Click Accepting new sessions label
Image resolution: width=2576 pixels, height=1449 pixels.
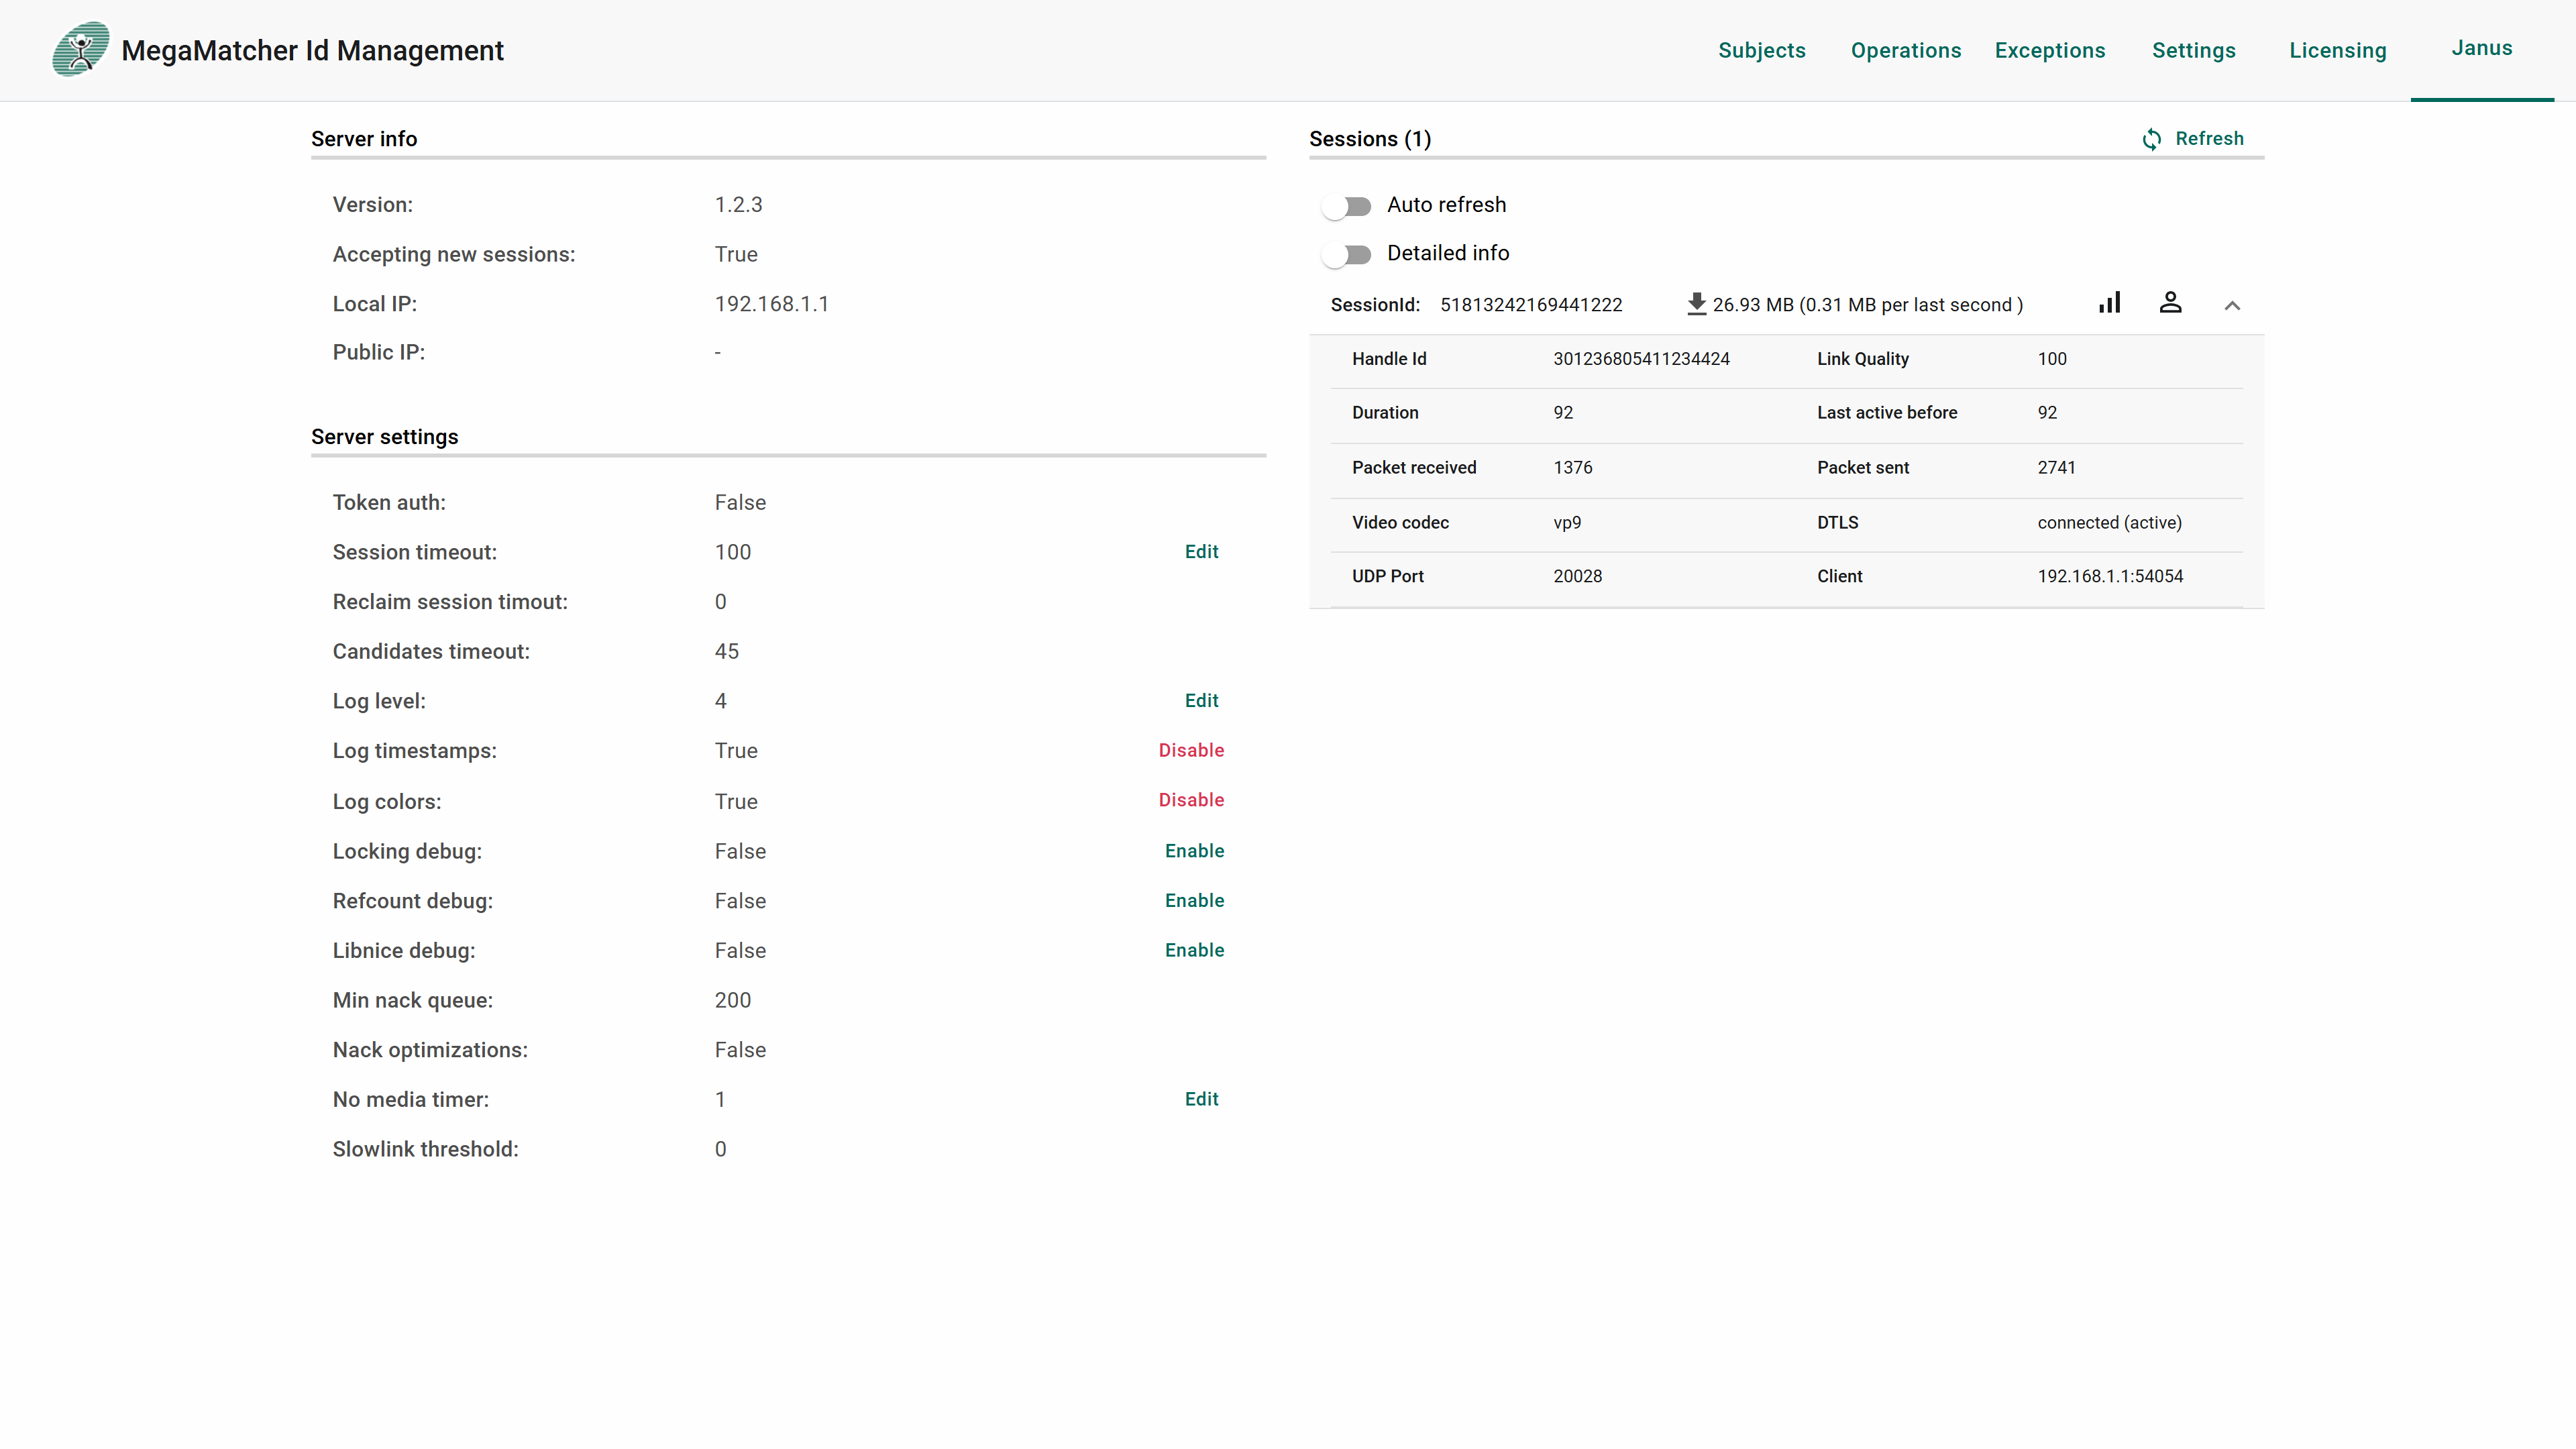[x=453, y=254]
